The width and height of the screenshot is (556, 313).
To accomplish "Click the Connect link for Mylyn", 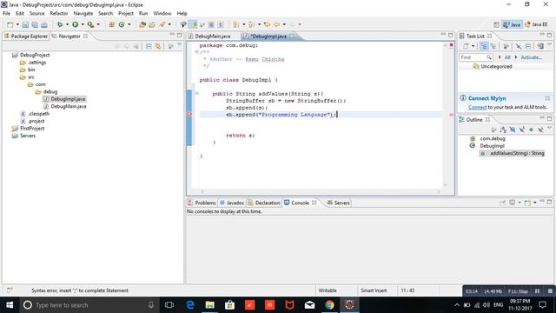I will click(x=477, y=107).
